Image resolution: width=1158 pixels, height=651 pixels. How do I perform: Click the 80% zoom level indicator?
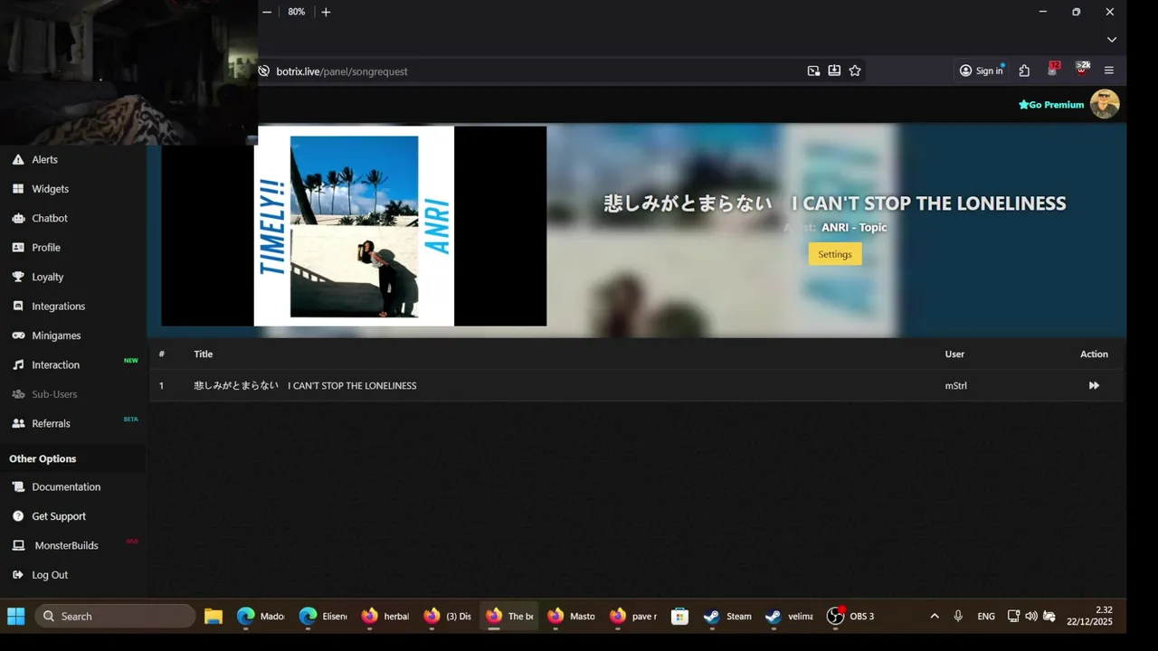coord(297,12)
